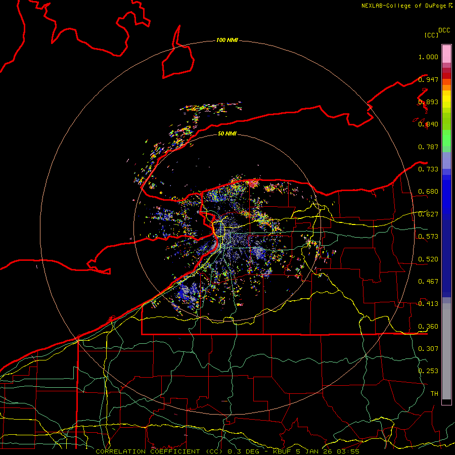Click the 0.787 scale value
Screen dimensions: 455x455
[428, 147]
